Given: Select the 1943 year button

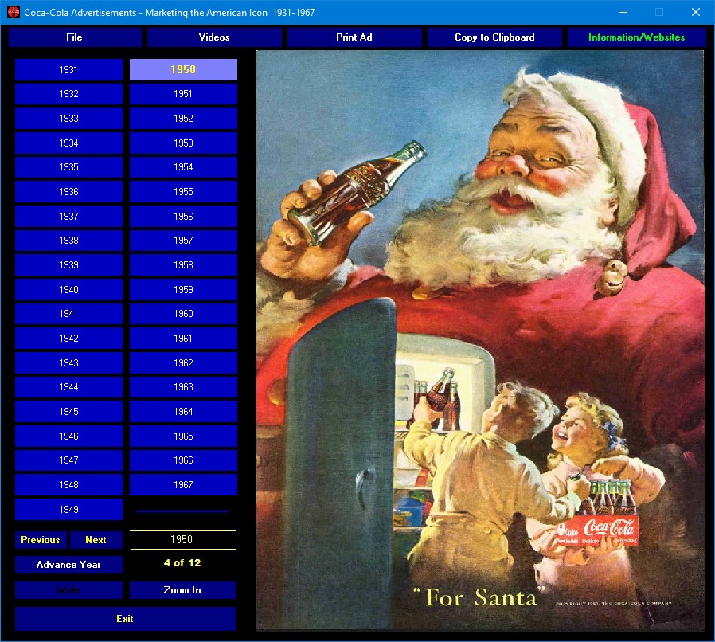Looking at the screenshot, I should coord(68,363).
